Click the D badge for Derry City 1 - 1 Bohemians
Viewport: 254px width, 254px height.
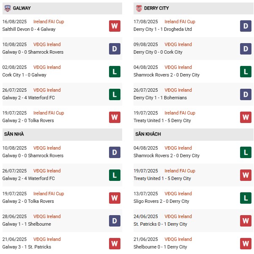246,94
